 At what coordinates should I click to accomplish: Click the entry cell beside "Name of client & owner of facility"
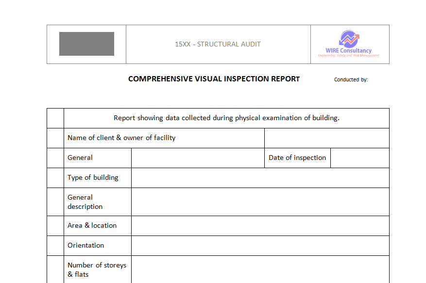(x=326, y=138)
